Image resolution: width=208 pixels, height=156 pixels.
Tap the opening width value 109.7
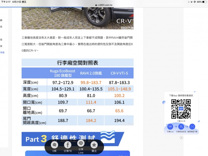click(63, 102)
